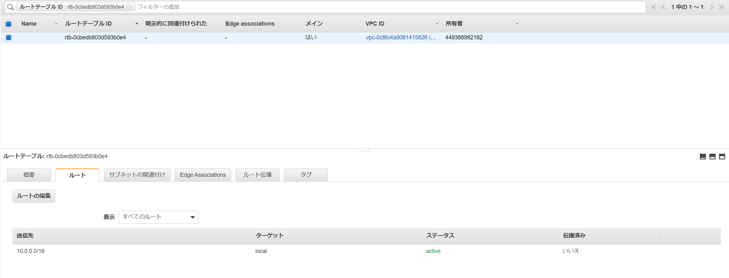Click the 明示的に関連付けられた column header
Image resolution: width=729 pixels, height=278 pixels.
point(176,24)
